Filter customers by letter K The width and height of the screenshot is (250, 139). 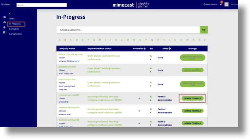click(x=116, y=40)
